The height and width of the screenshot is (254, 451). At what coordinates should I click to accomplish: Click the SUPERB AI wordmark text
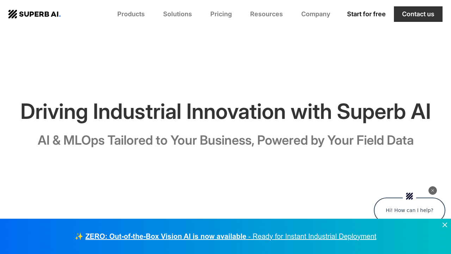39,14
